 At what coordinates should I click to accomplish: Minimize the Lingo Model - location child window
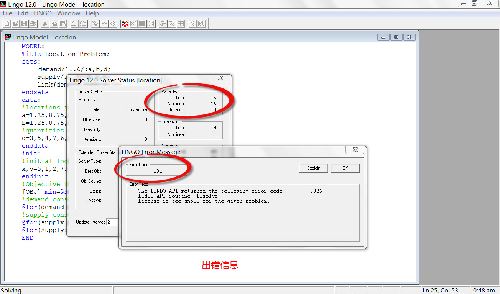(x=383, y=37)
